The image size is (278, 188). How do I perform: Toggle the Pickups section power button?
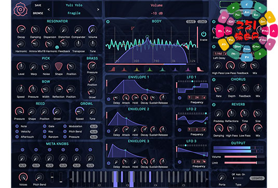pyautogui.click(x=214, y=22)
